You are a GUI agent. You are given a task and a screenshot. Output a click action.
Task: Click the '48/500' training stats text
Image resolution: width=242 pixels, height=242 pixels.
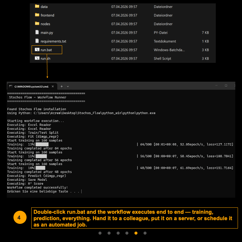tap(187, 168)
